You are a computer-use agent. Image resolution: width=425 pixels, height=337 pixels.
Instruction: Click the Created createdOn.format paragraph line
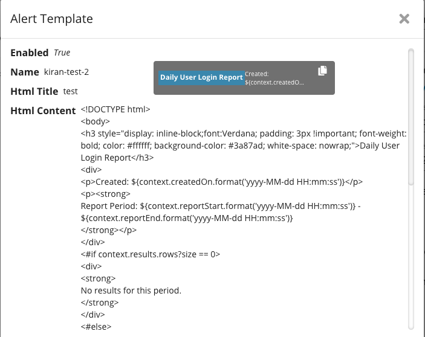[221, 182]
